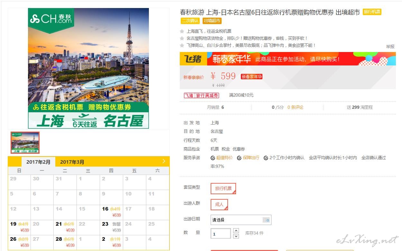Click the main Nagoya product image
The height and width of the screenshot is (251, 402).
pos(88,68)
